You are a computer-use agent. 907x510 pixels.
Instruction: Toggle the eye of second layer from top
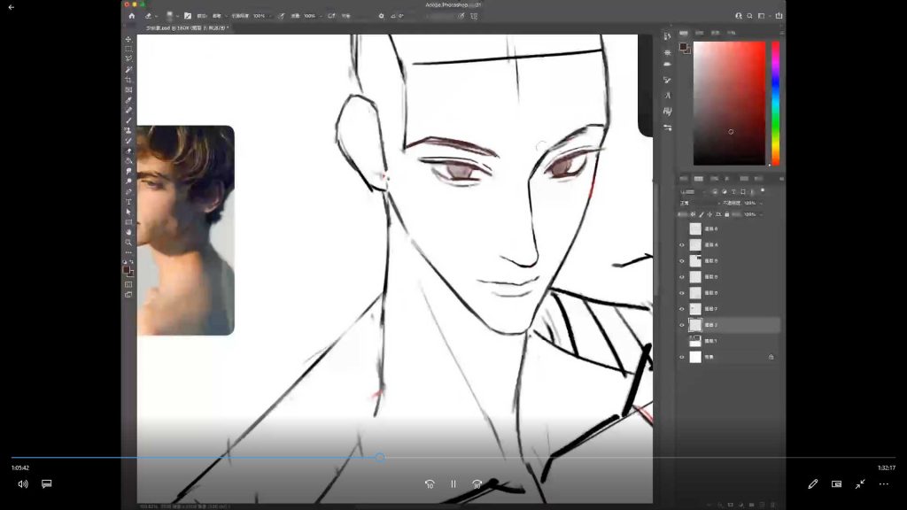(x=681, y=244)
